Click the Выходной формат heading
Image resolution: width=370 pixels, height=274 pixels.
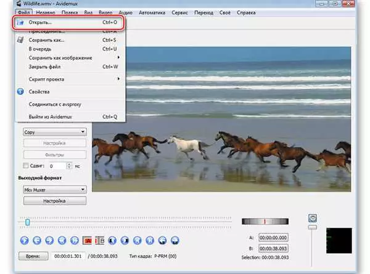[40, 178]
